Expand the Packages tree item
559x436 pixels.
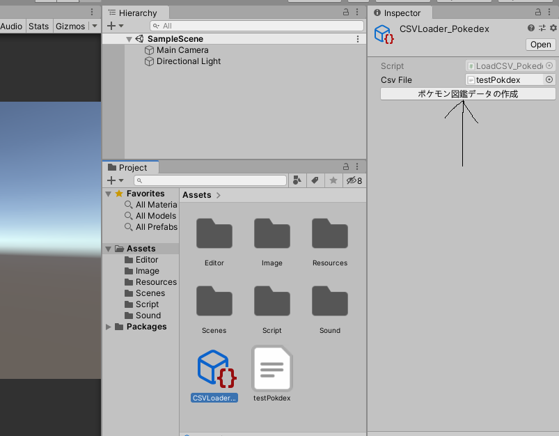coord(109,327)
